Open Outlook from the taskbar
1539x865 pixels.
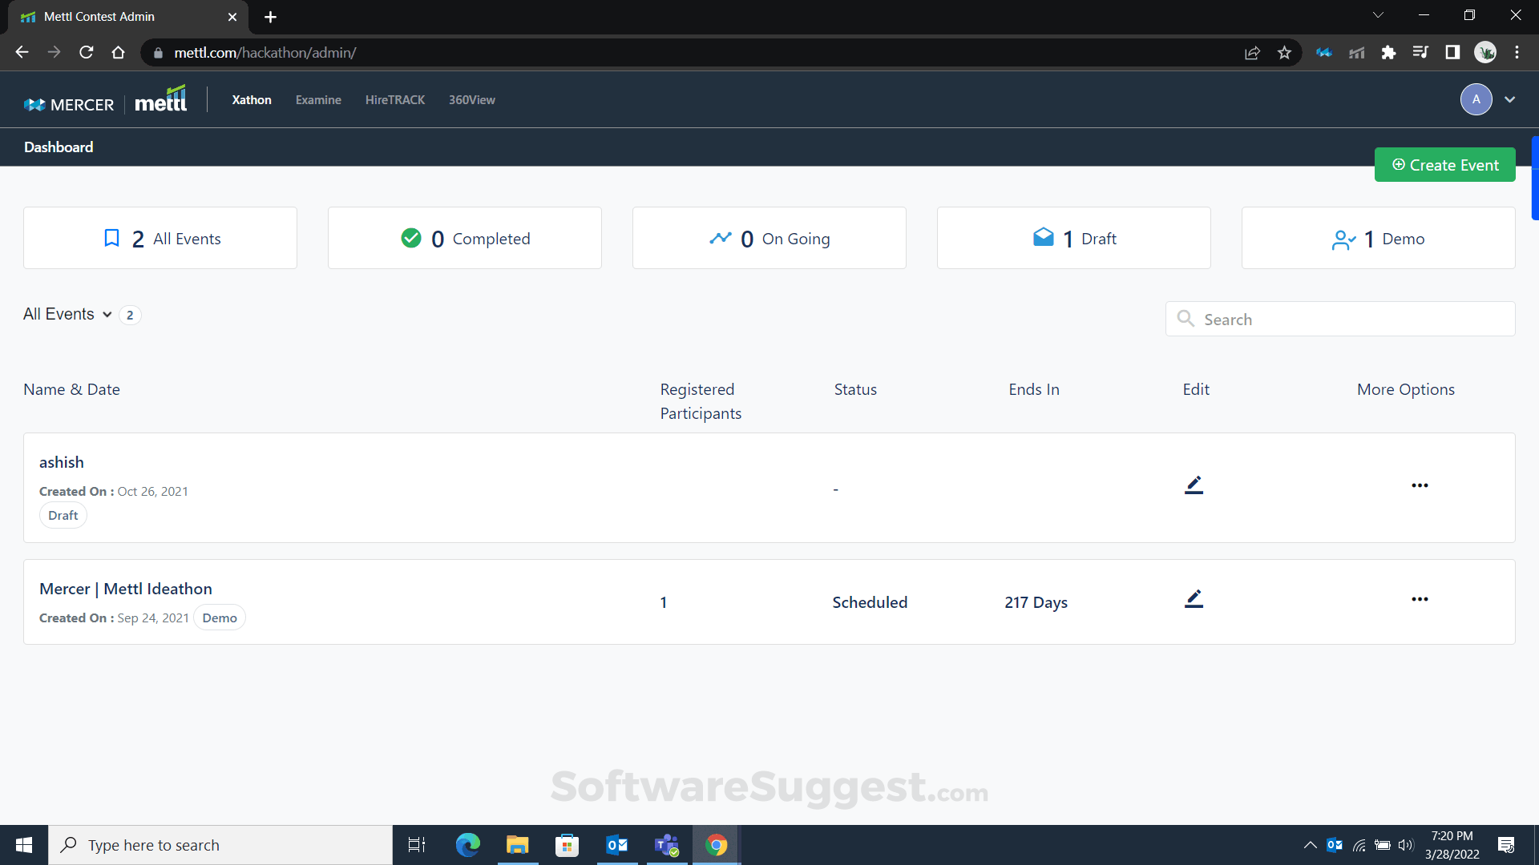(x=617, y=844)
